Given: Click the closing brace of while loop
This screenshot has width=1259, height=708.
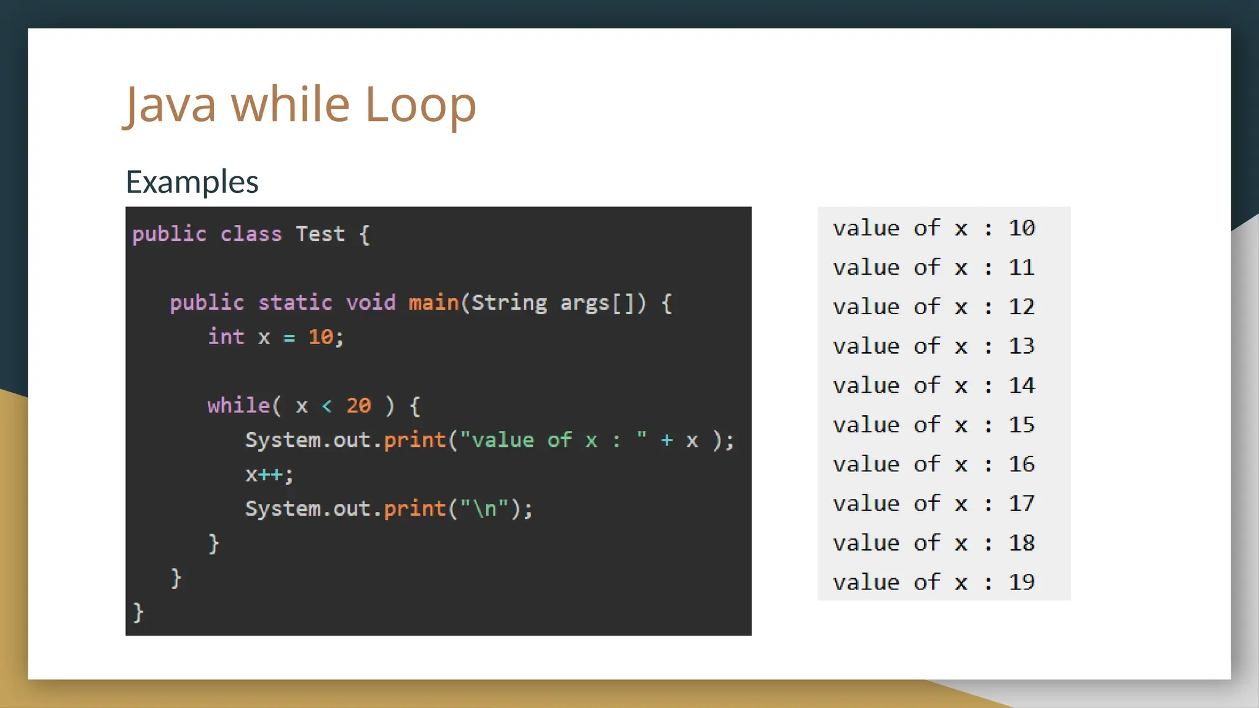Looking at the screenshot, I should pos(213,543).
